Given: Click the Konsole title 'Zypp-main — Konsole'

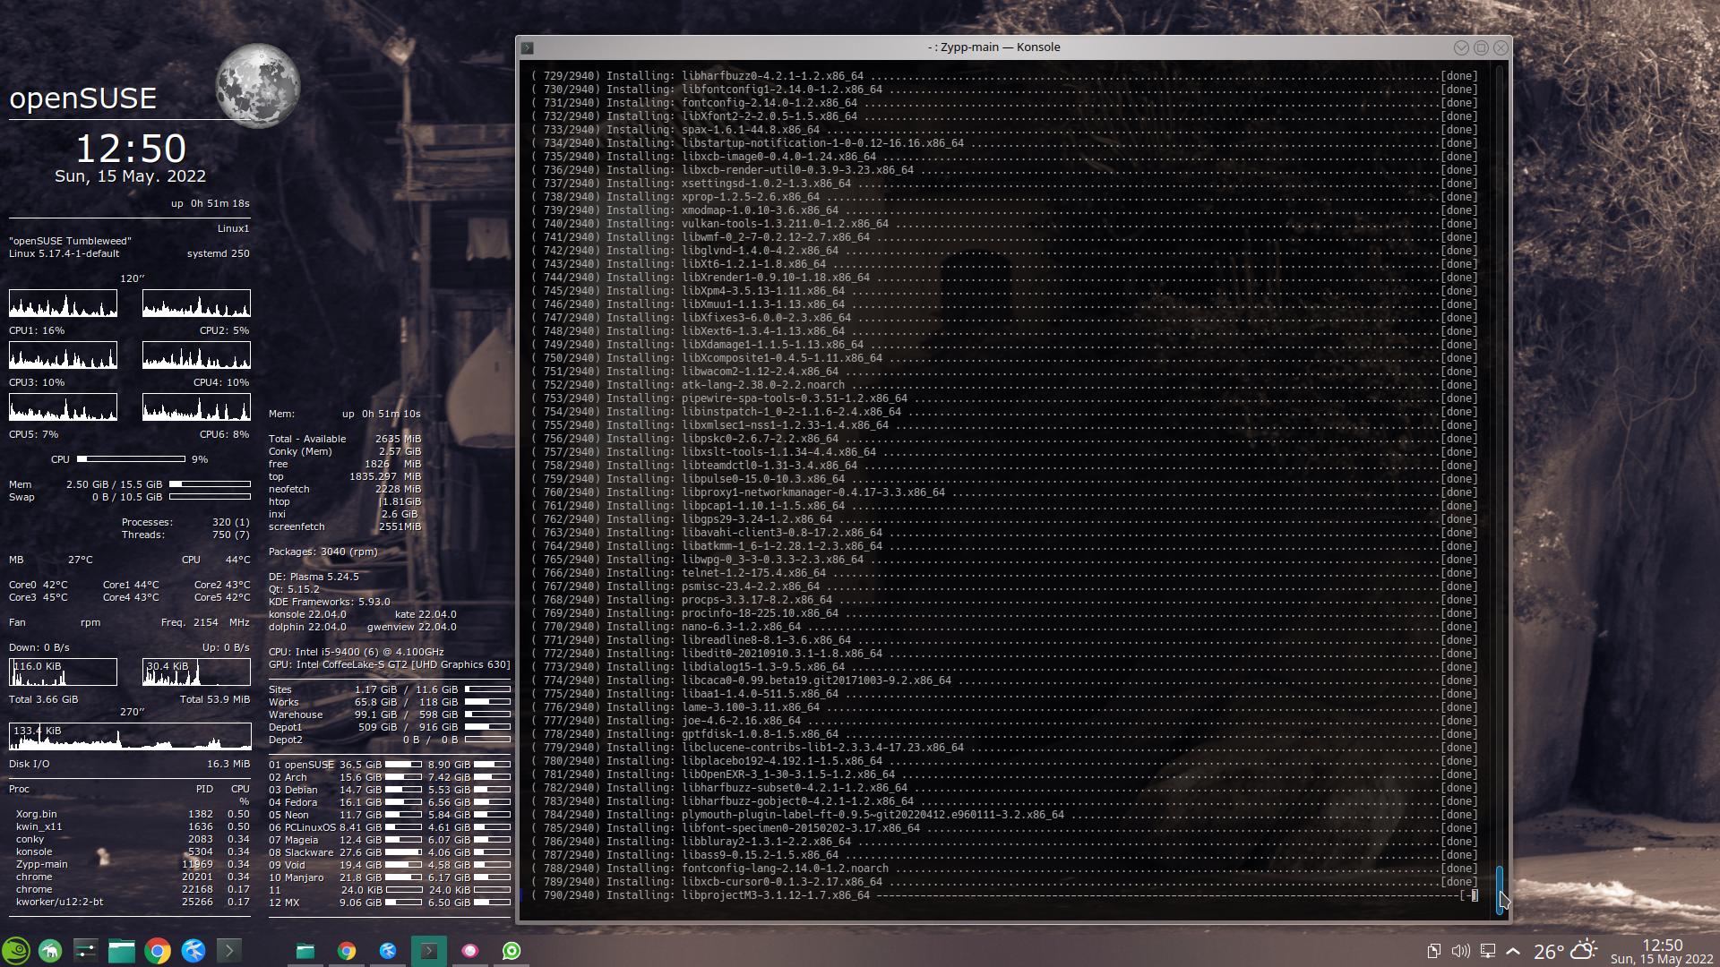Looking at the screenshot, I should [x=1000, y=47].
